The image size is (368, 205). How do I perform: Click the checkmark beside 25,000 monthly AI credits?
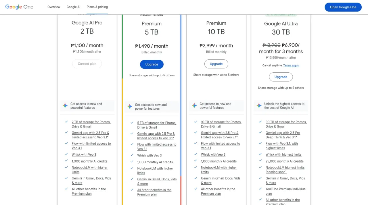point(260,161)
